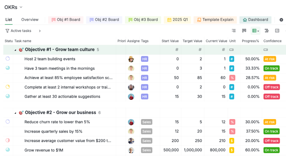
Task: Open the Obj #2 Board tab
Action: click(104, 20)
